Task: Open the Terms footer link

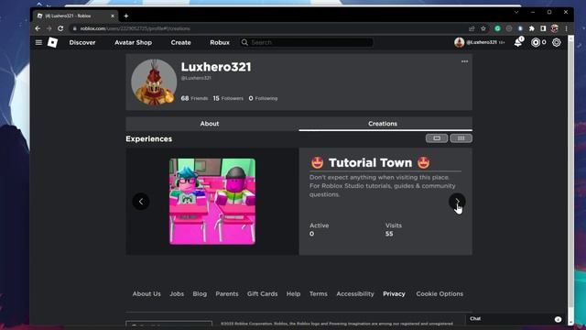Action: (319, 294)
